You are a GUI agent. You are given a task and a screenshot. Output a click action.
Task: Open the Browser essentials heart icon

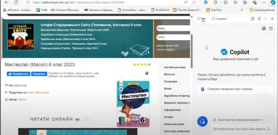[x=254, y=2]
